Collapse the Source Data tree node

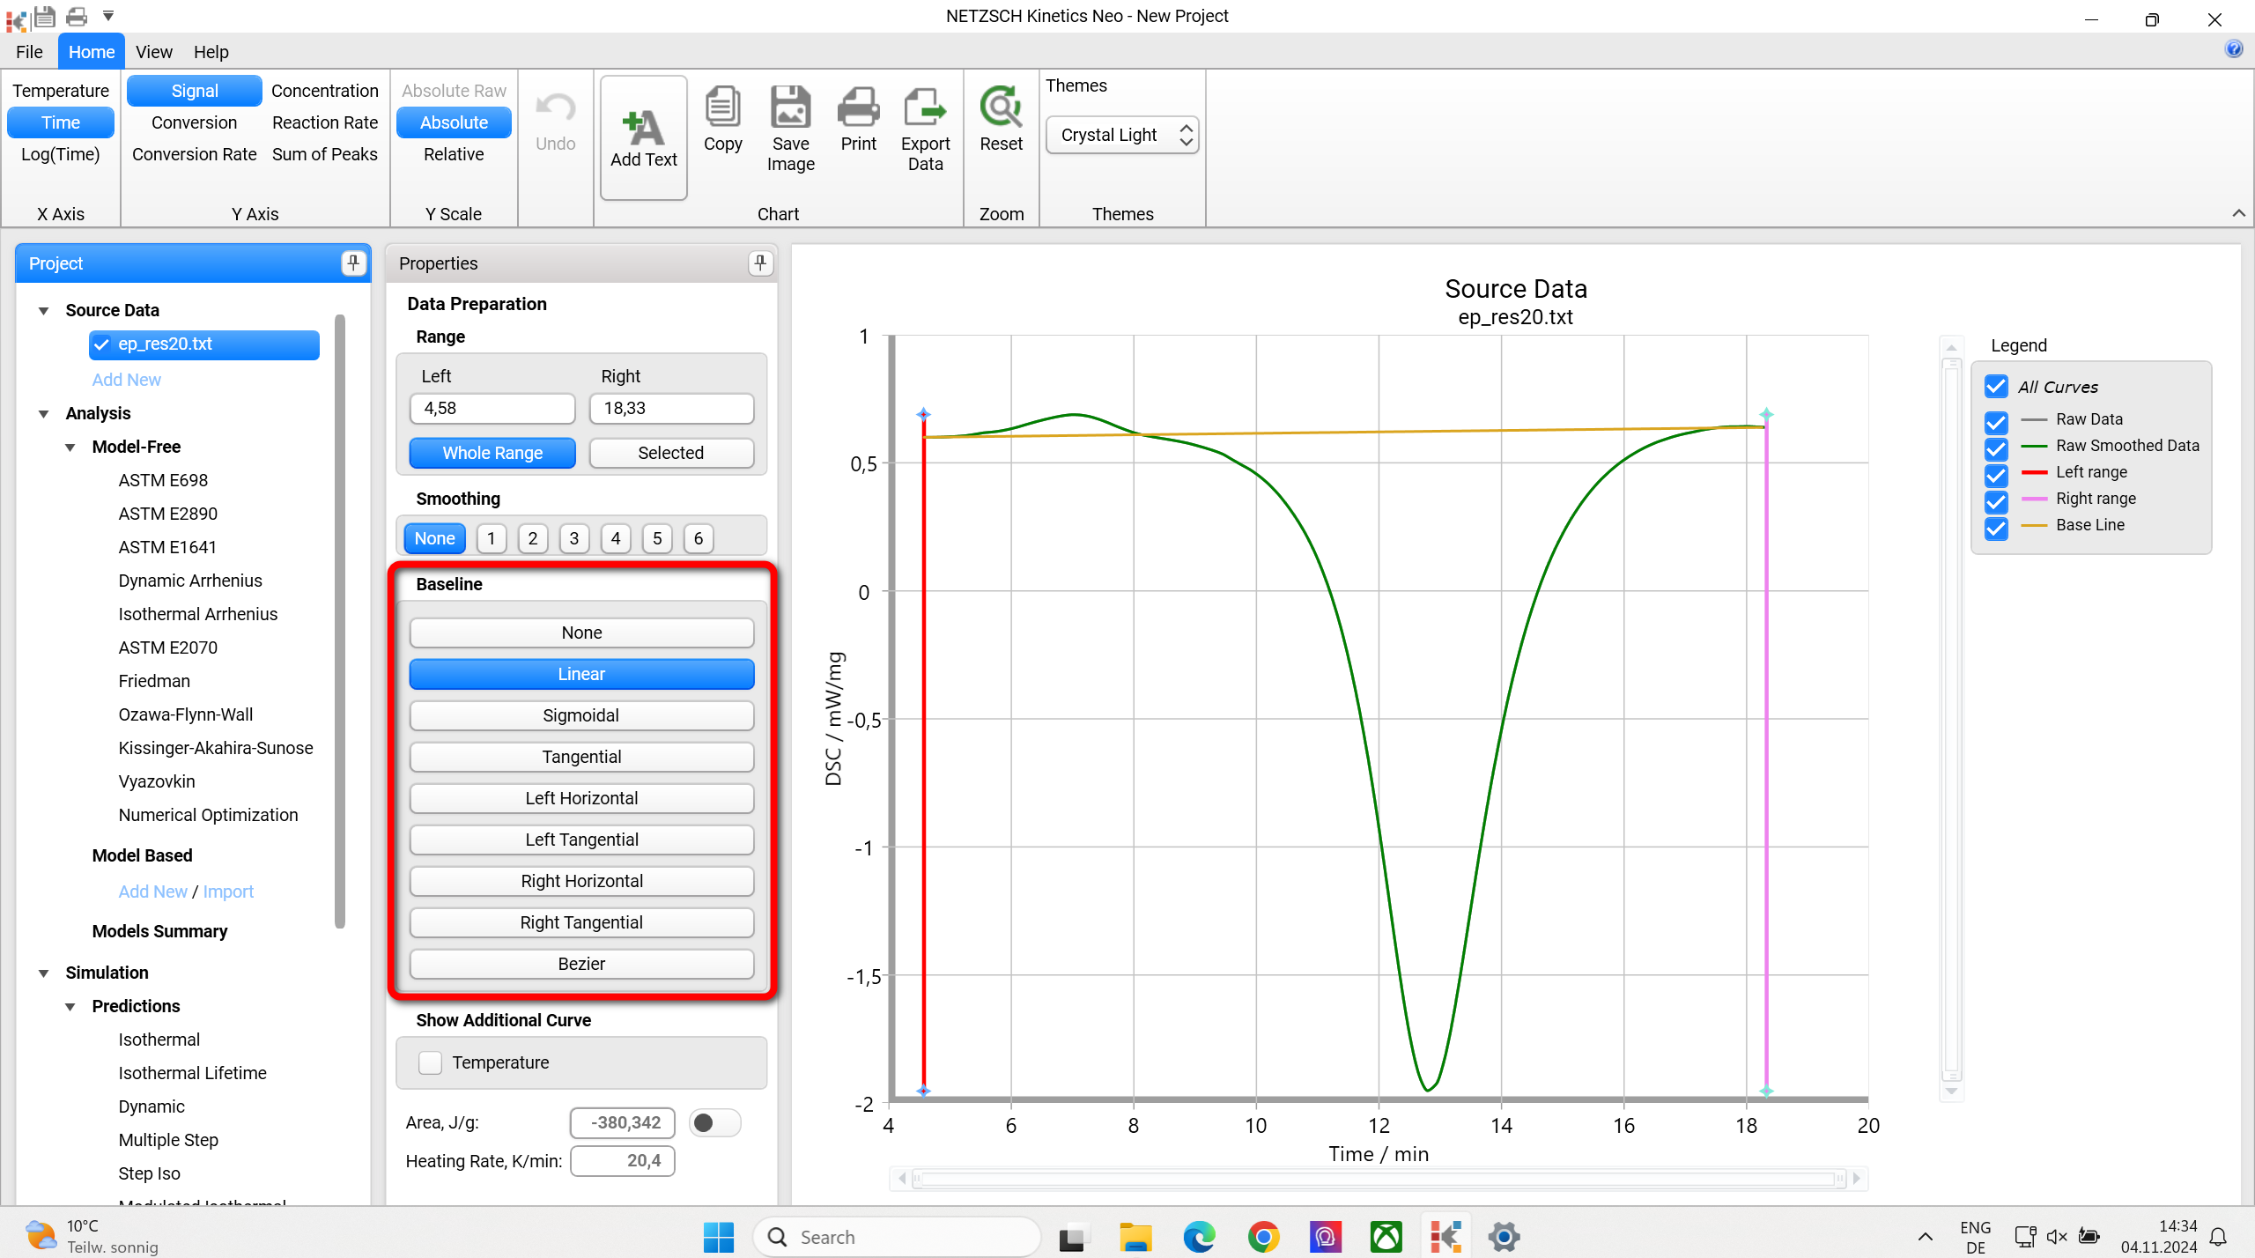(43, 310)
